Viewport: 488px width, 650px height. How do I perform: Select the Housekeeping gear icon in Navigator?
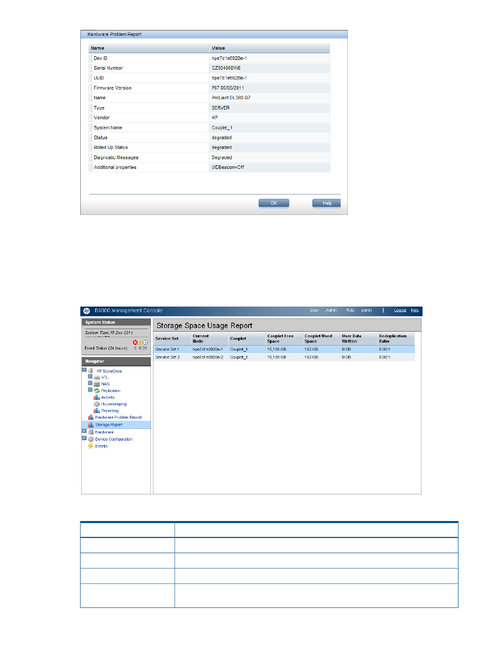[x=96, y=404]
